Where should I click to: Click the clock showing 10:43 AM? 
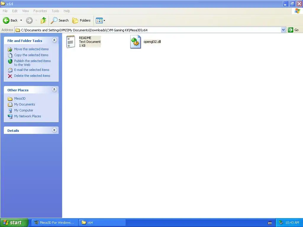pyautogui.click(x=292, y=223)
